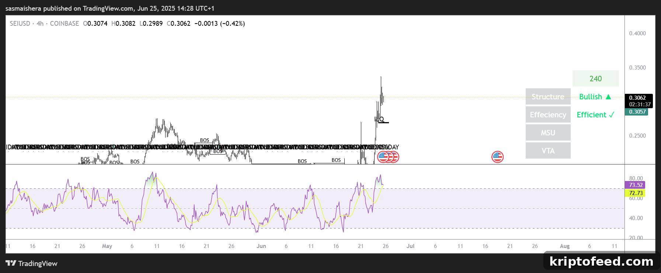
Task: Click the SEIUSD symbol in the chart legend
Action: point(20,24)
